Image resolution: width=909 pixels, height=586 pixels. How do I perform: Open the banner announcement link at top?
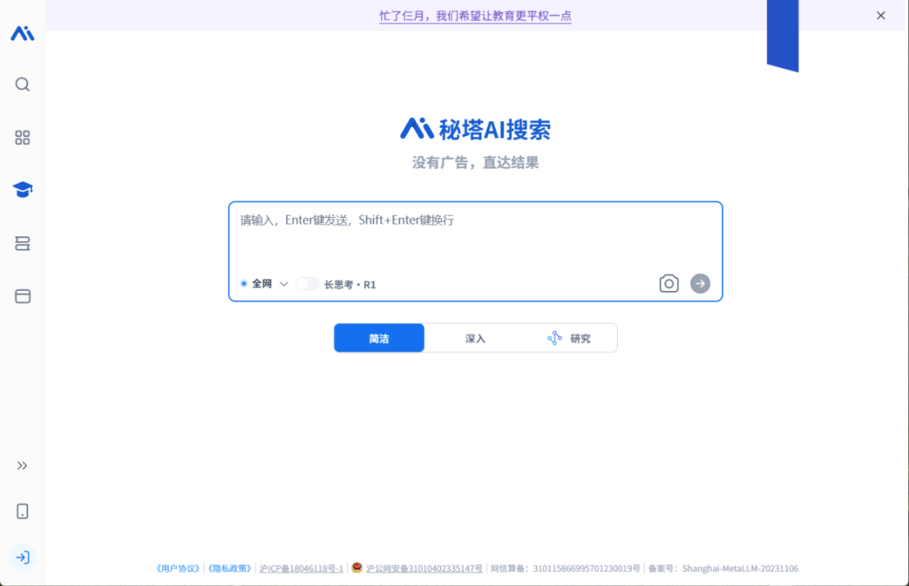(476, 16)
